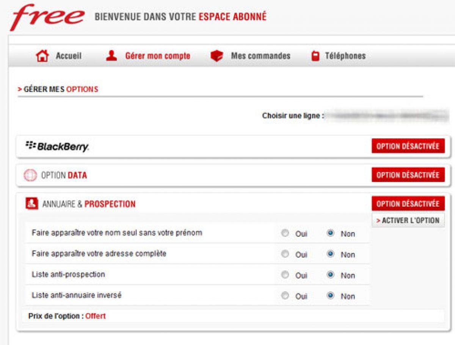The height and width of the screenshot is (345, 455).
Task: Select Oui for showing name without first name
Action: [285, 233]
